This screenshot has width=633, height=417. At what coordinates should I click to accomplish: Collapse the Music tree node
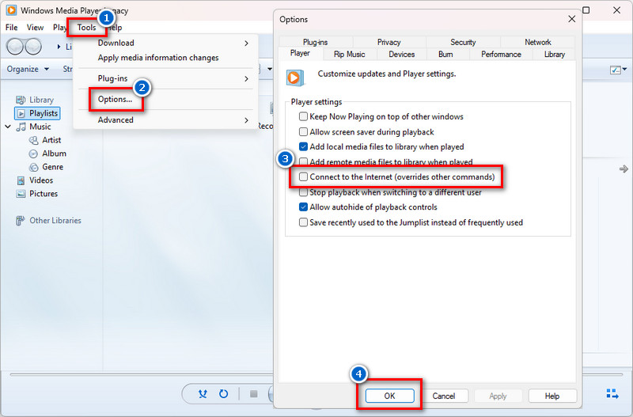[8, 127]
